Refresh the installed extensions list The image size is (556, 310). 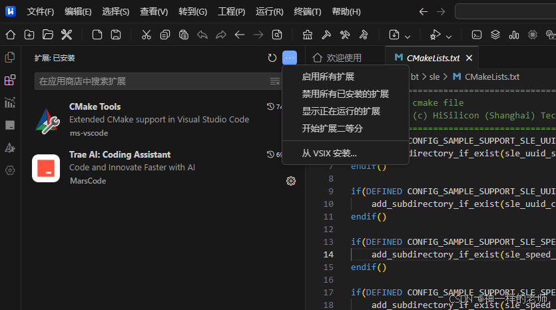(272, 58)
